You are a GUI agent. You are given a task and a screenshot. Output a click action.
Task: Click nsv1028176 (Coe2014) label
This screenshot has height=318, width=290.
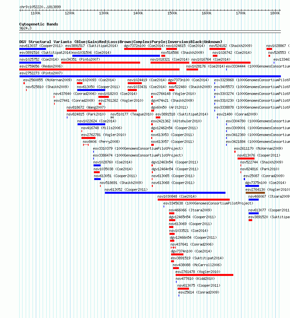(x=206, y=66)
